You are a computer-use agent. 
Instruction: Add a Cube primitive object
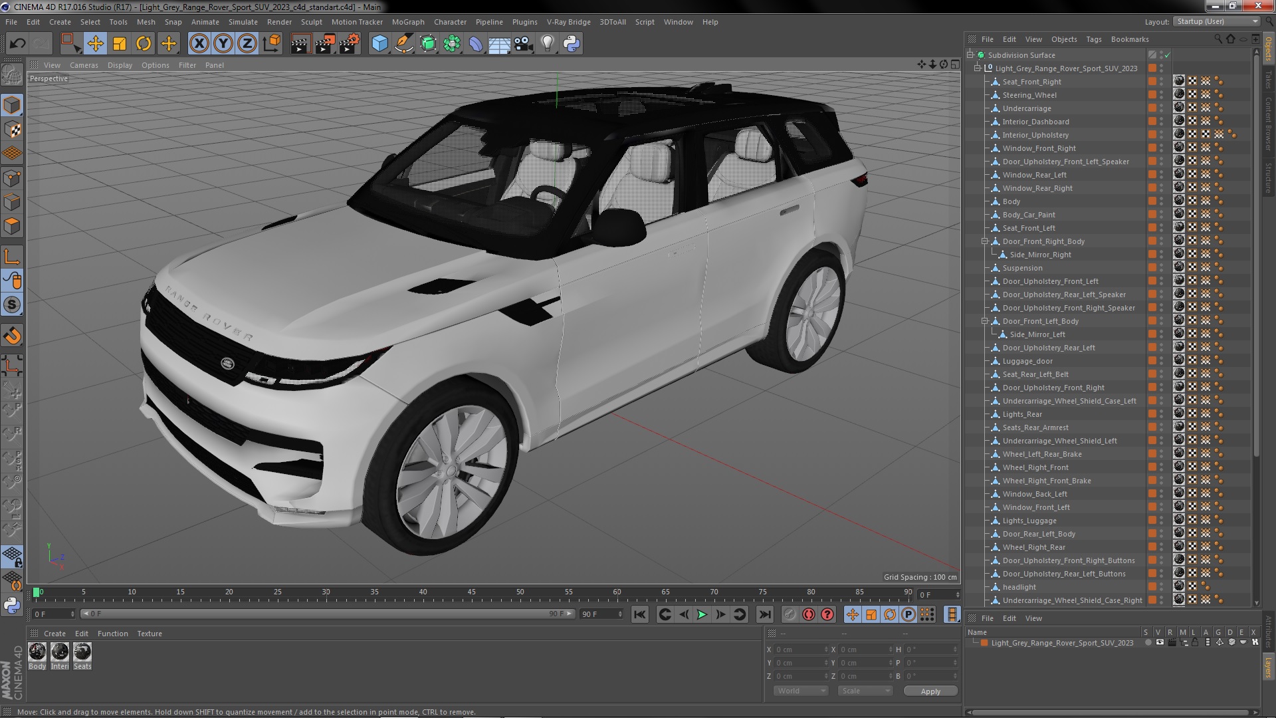coord(379,44)
